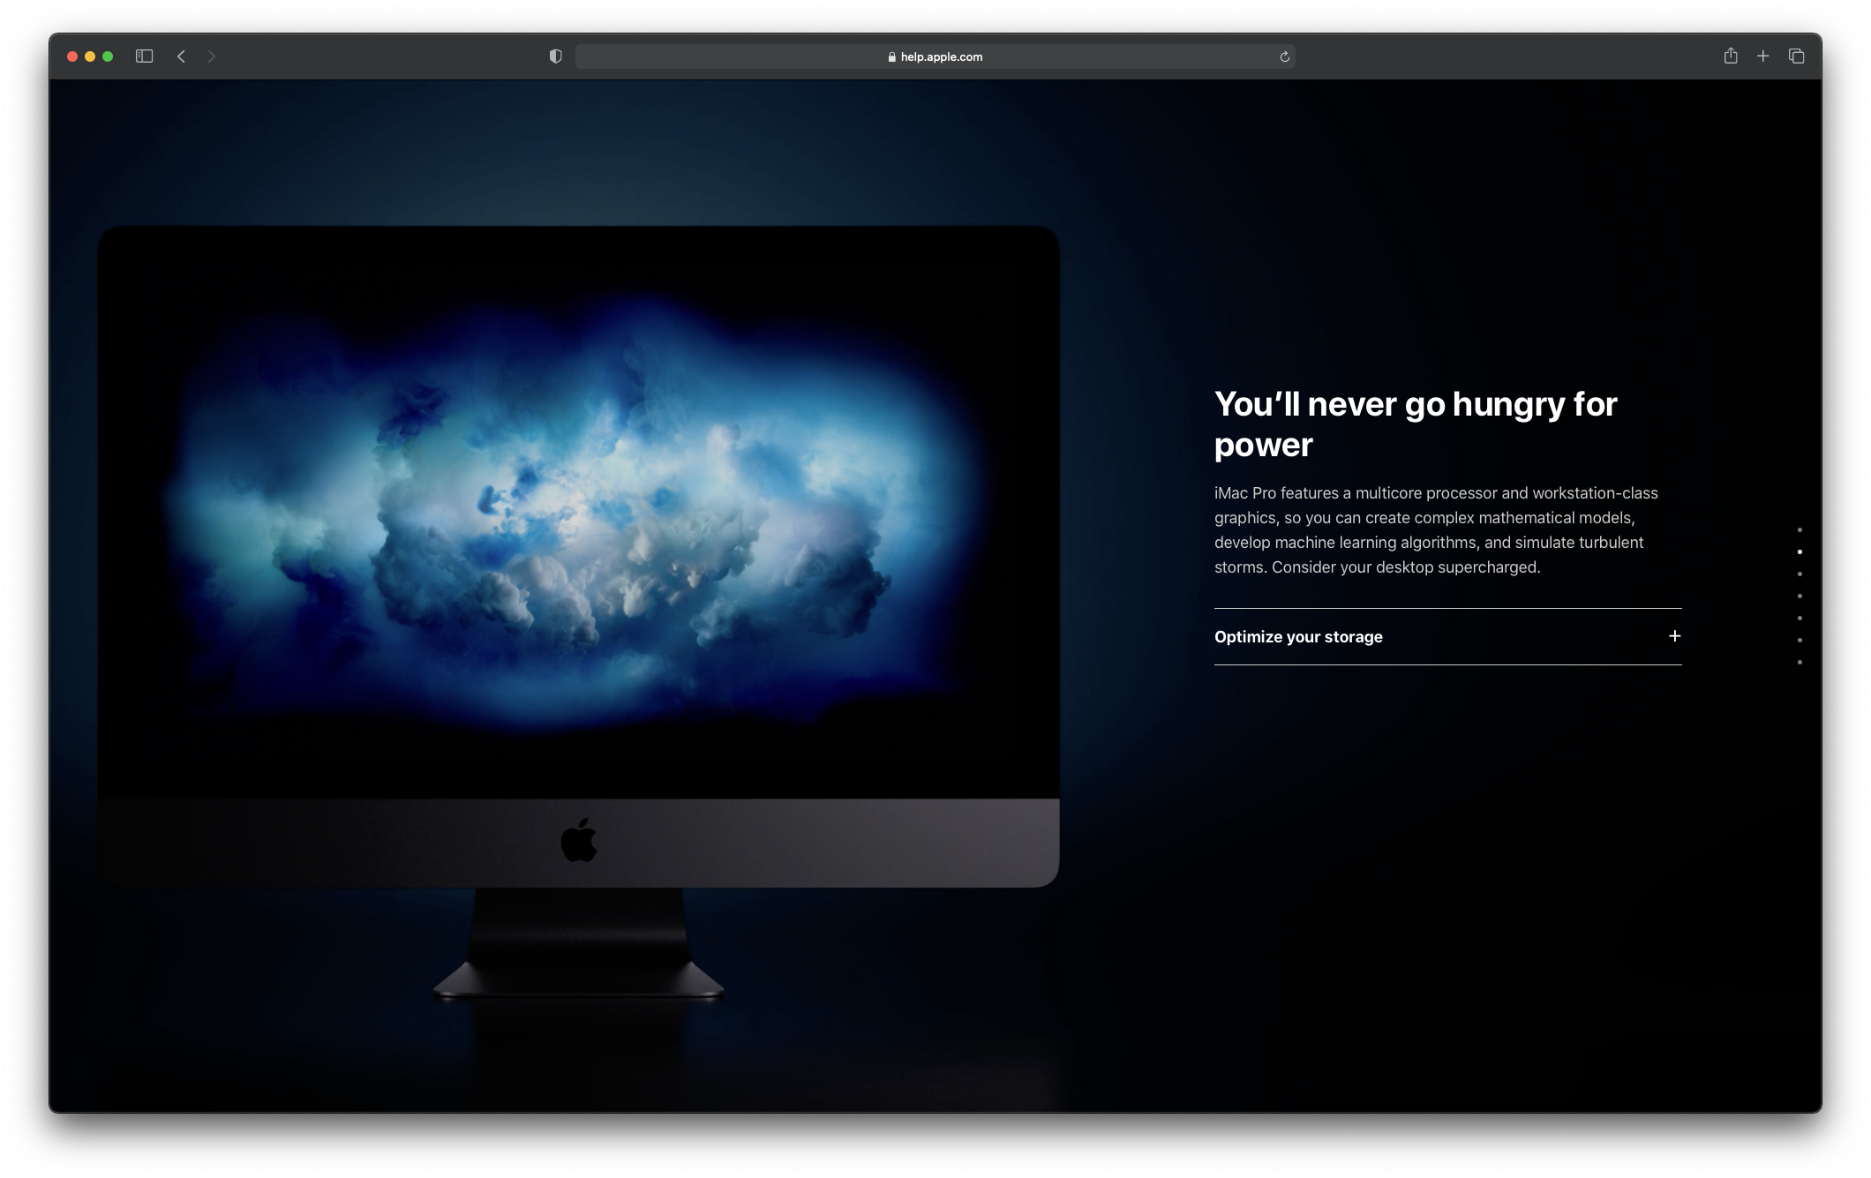Click the plus beside Optimize your storage

(x=1674, y=636)
